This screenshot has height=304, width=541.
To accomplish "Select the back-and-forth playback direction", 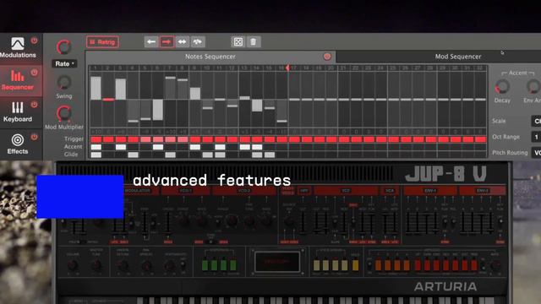I will tap(183, 42).
